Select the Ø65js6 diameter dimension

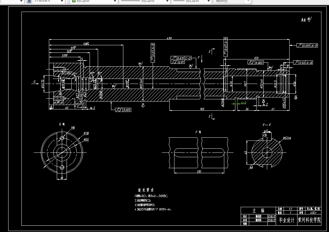[x=141, y=84]
